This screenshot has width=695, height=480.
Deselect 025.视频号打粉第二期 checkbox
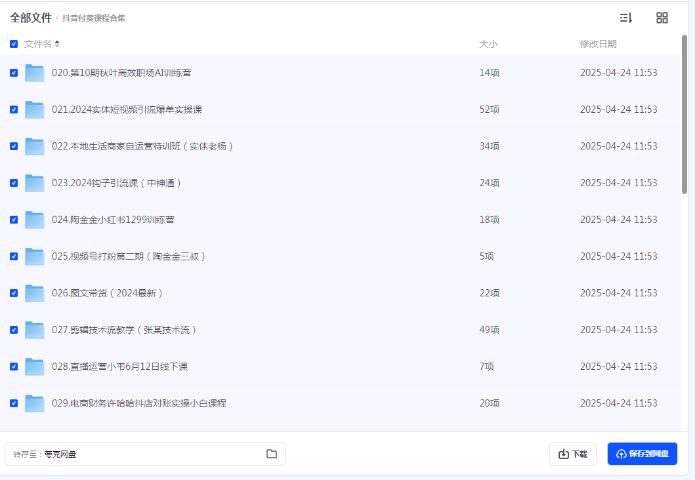click(x=14, y=256)
